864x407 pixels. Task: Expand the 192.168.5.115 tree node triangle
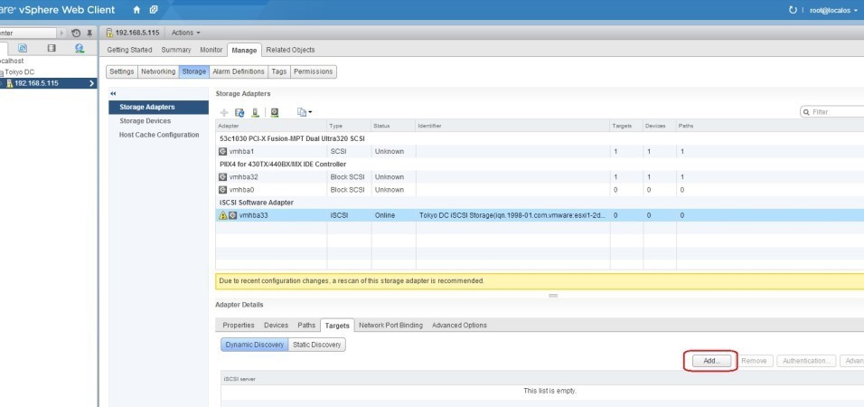(2, 84)
